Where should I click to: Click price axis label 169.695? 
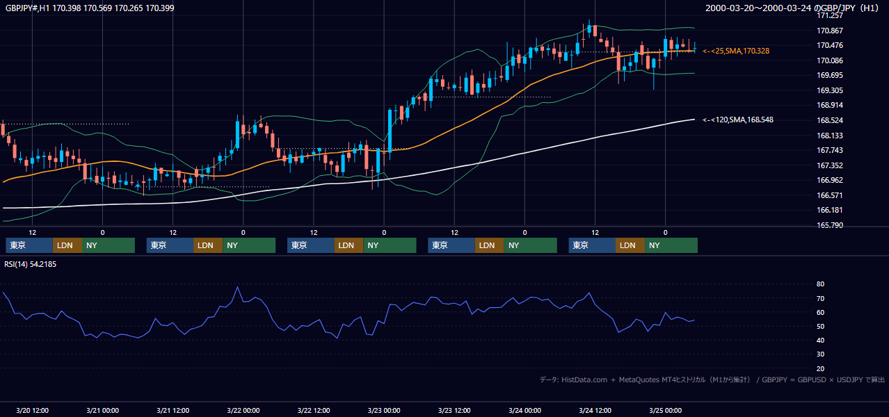coord(829,75)
